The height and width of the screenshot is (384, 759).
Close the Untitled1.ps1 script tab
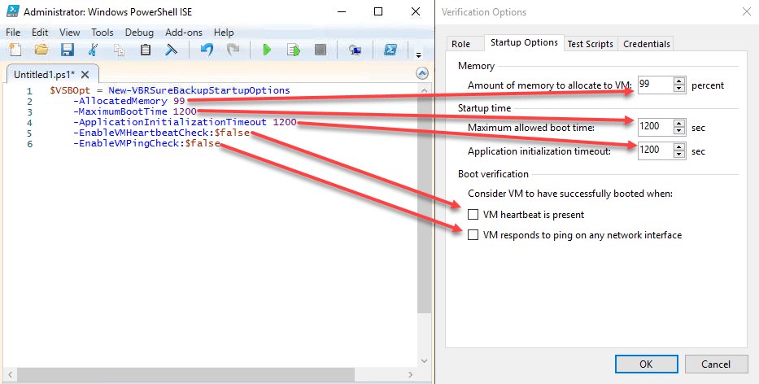85,75
